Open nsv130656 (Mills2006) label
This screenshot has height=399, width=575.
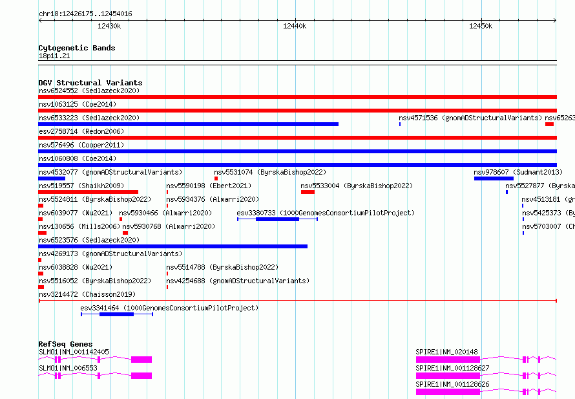(79, 226)
